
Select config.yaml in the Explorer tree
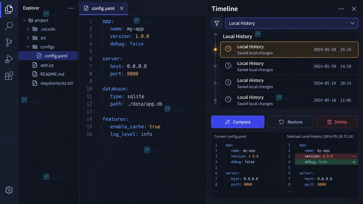coord(48,56)
